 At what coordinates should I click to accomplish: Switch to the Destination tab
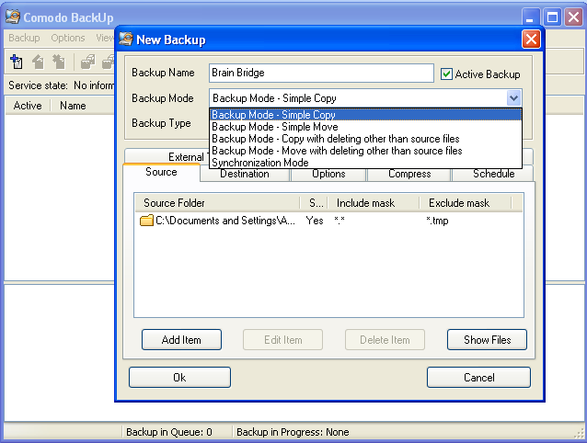click(x=245, y=175)
